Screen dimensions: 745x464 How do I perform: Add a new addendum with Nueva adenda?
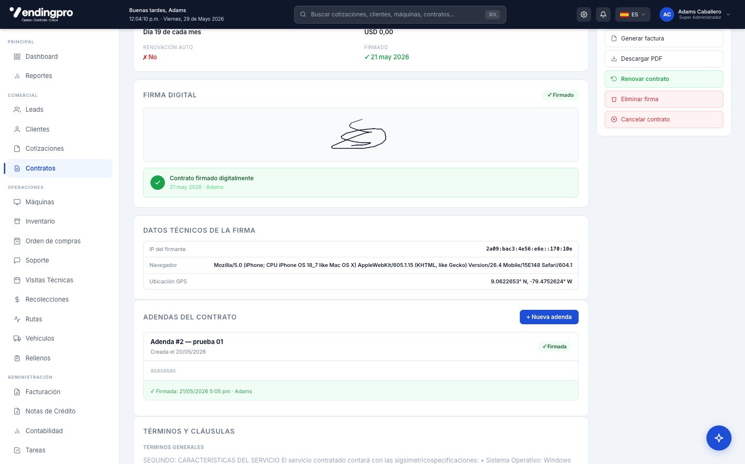point(549,317)
